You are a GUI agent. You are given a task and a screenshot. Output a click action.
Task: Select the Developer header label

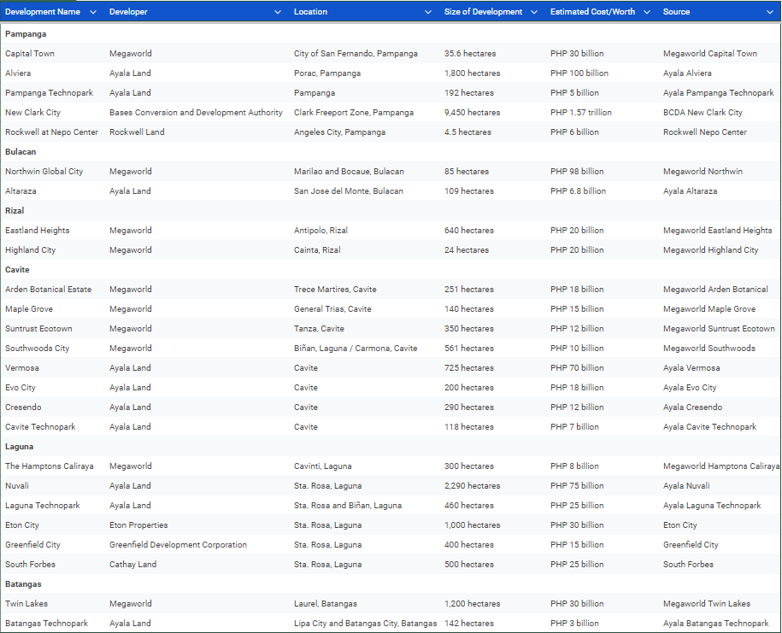(x=128, y=11)
